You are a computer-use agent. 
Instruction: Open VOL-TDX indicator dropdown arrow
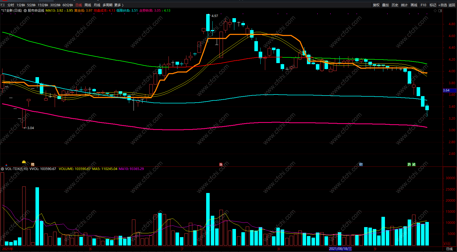click(x=2, y=169)
